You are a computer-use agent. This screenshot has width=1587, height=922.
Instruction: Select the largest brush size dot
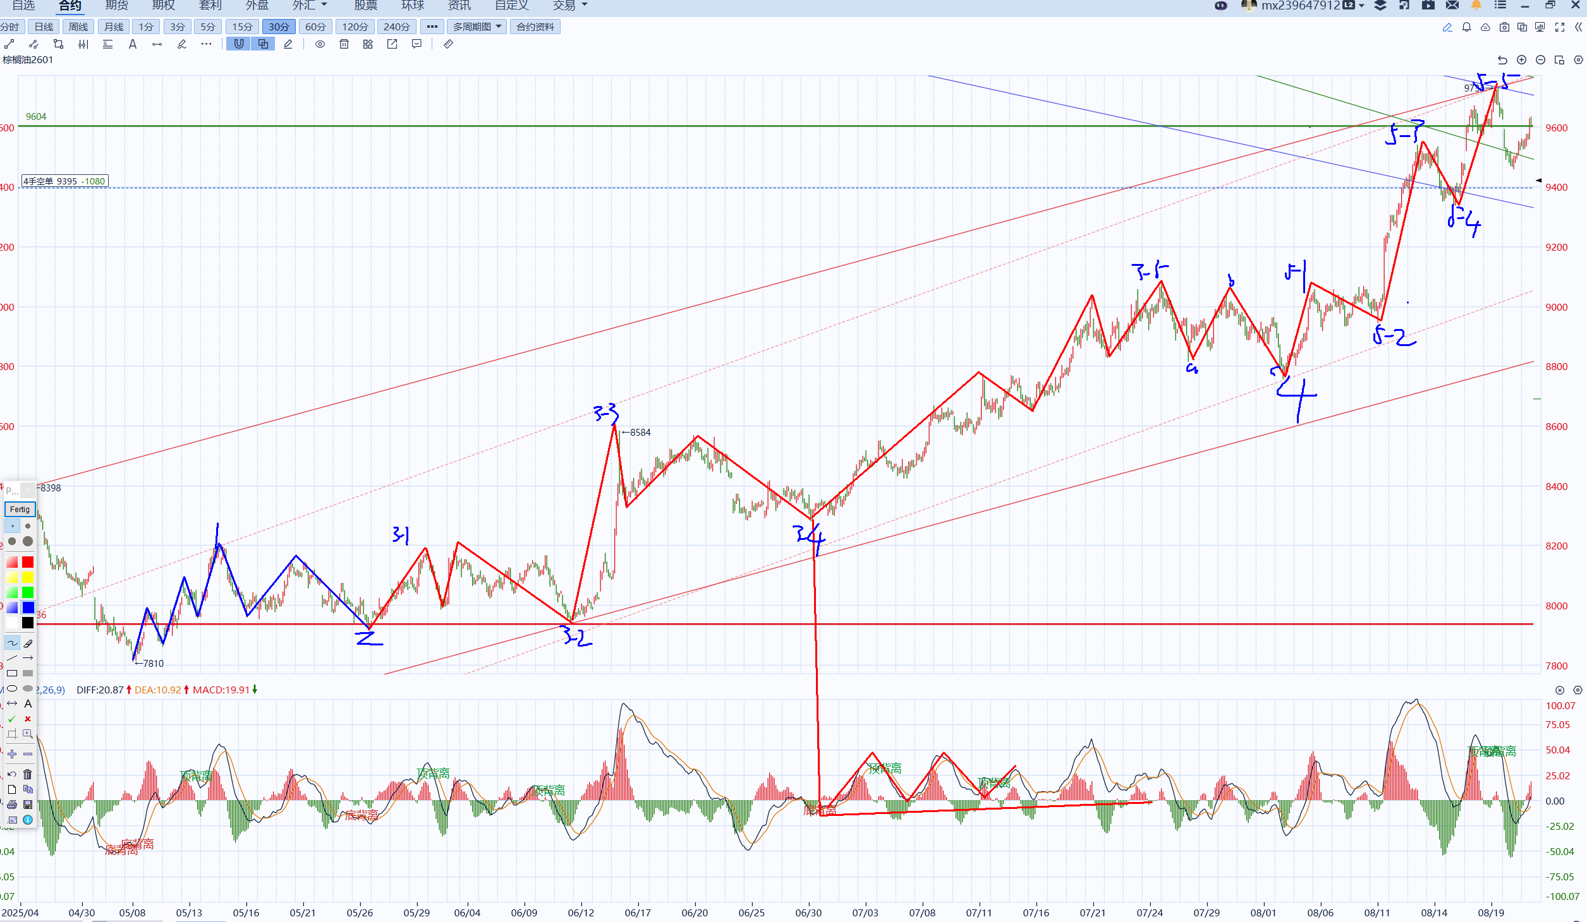click(28, 541)
